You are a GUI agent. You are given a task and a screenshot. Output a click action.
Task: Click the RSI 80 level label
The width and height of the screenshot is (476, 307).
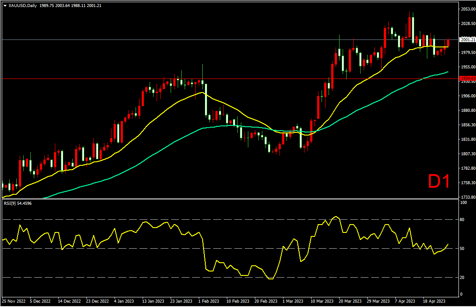pos(462,220)
